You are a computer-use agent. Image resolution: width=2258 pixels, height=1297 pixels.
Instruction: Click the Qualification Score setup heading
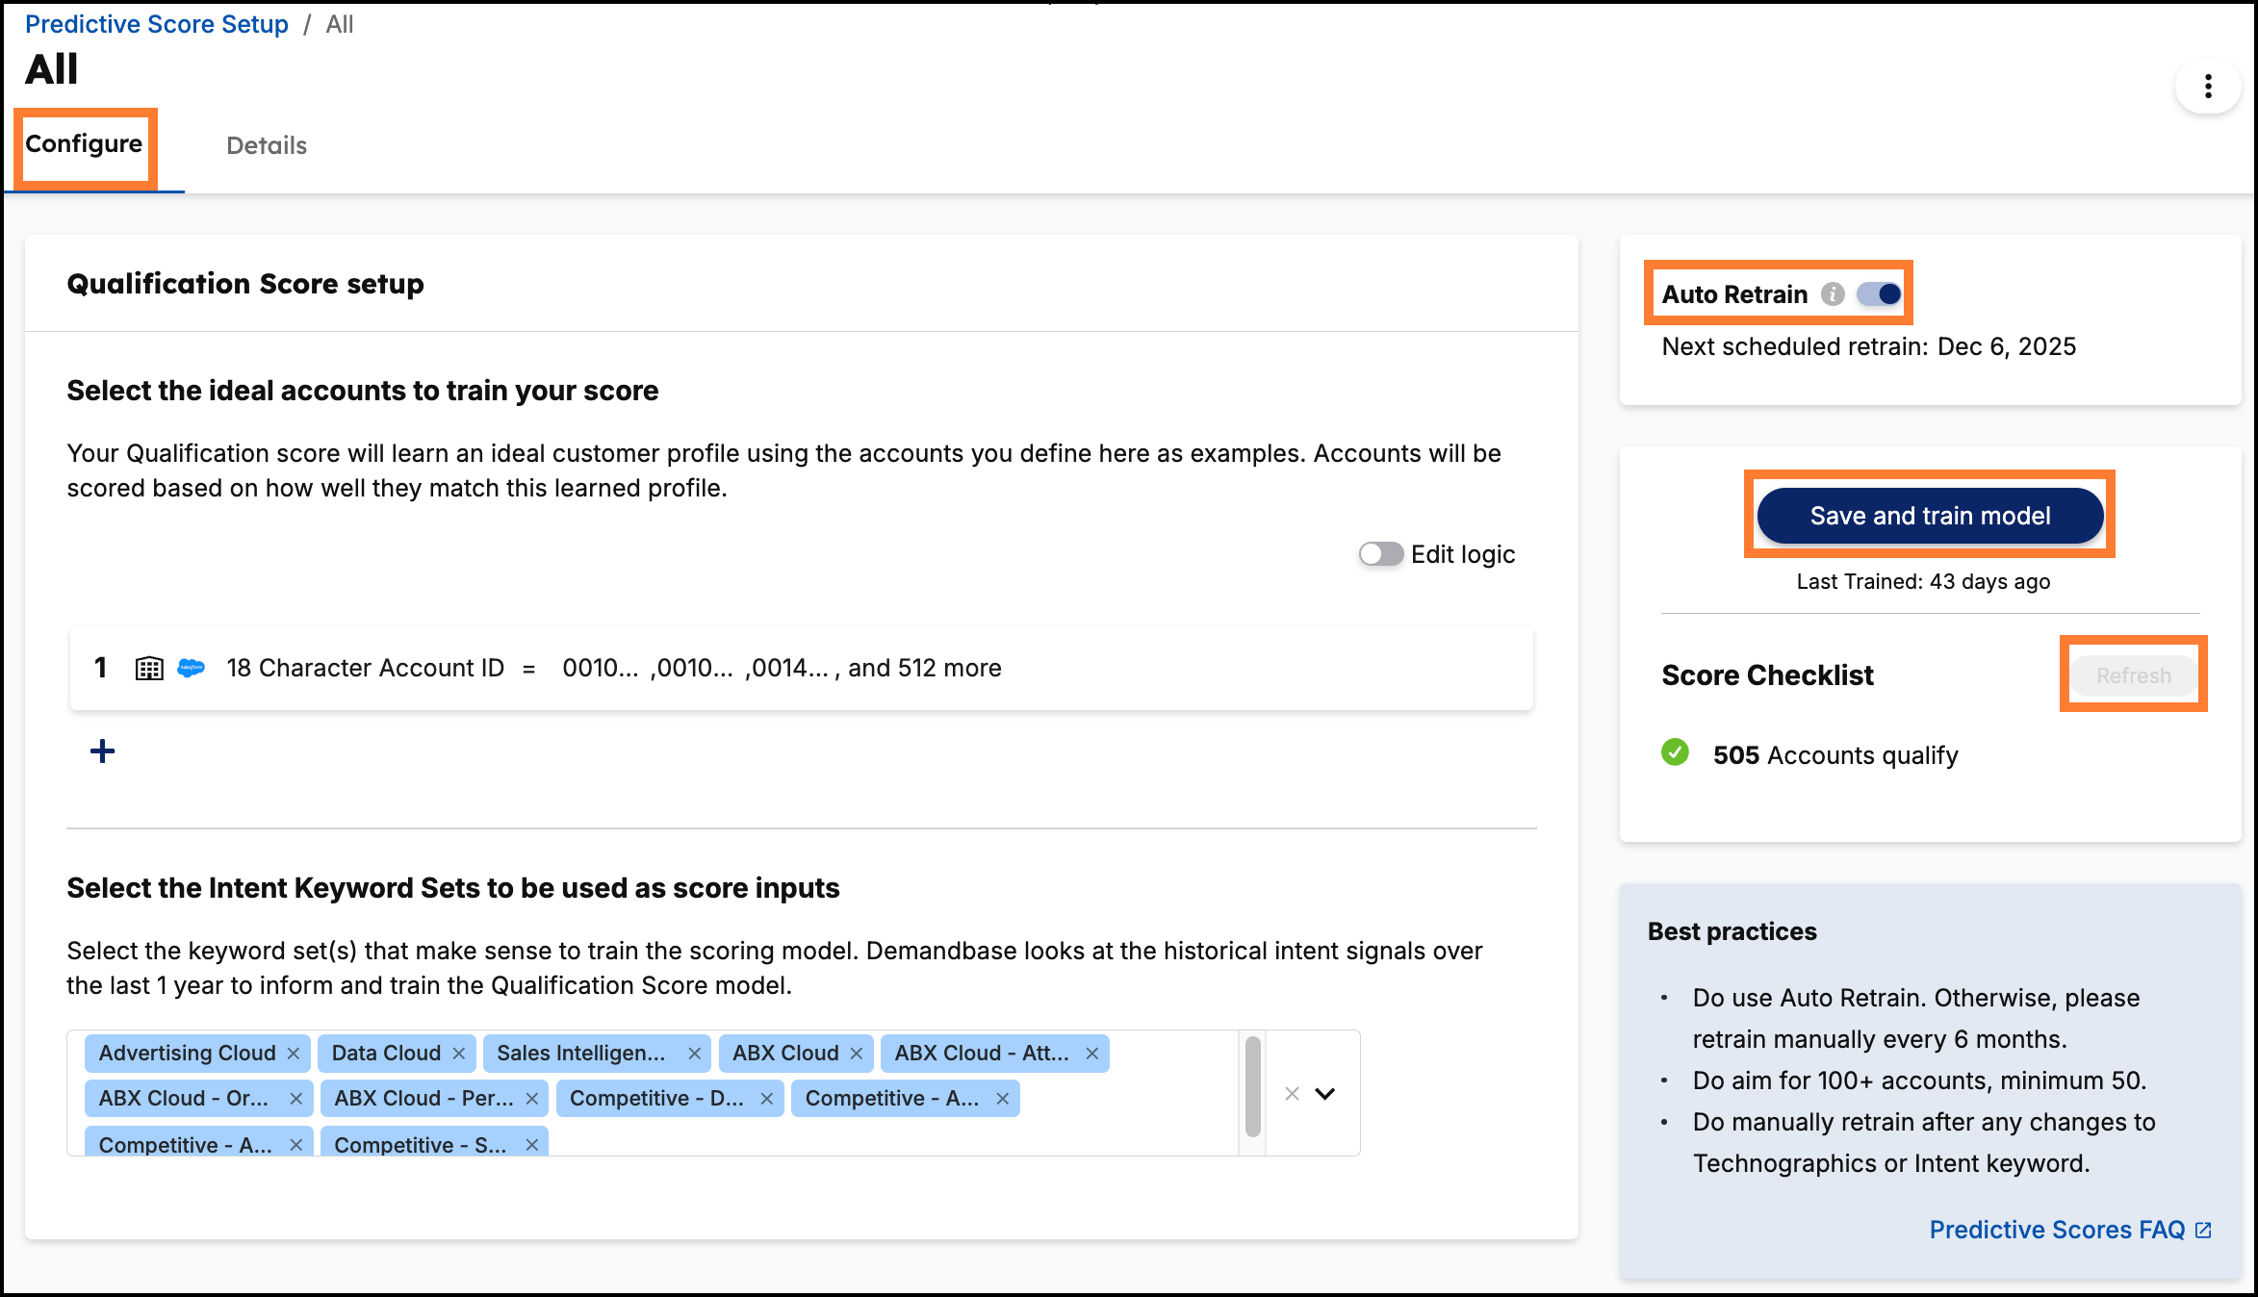click(245, 284)
